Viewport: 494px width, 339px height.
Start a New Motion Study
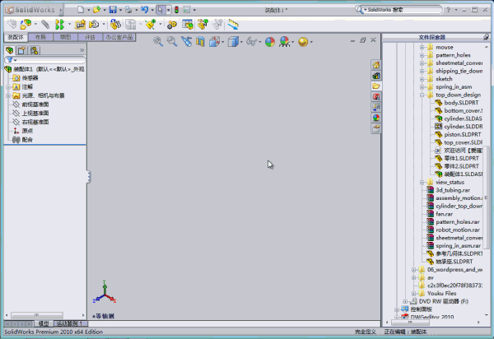tap(172, 24)
